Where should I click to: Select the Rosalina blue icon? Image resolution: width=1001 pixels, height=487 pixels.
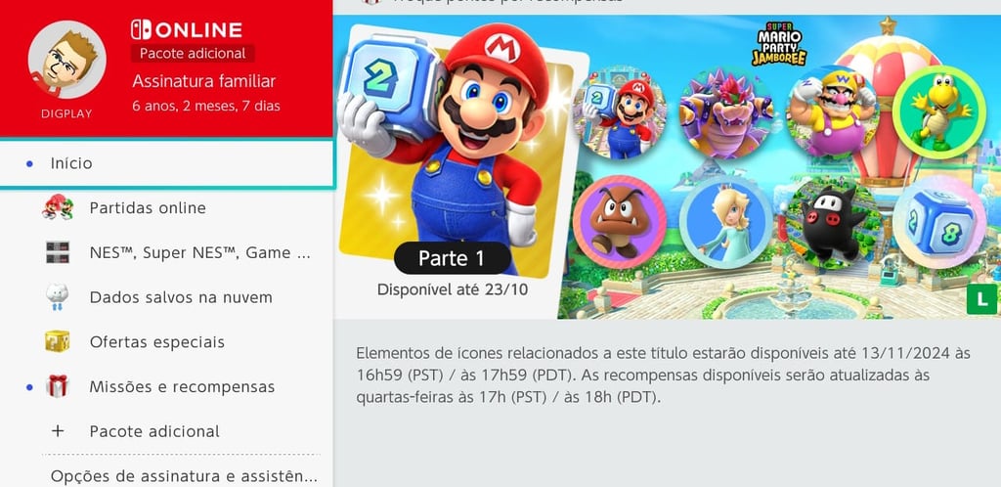click(726, 222)
